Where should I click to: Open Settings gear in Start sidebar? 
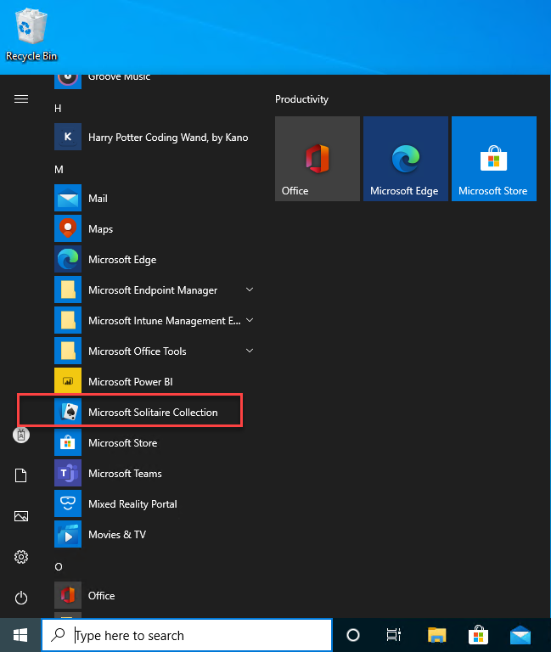coord(21,557)
